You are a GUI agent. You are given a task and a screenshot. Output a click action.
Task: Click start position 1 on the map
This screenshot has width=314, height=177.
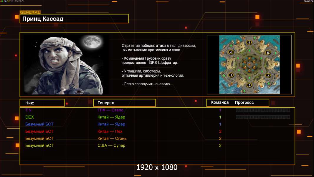(x=231, y=75)
